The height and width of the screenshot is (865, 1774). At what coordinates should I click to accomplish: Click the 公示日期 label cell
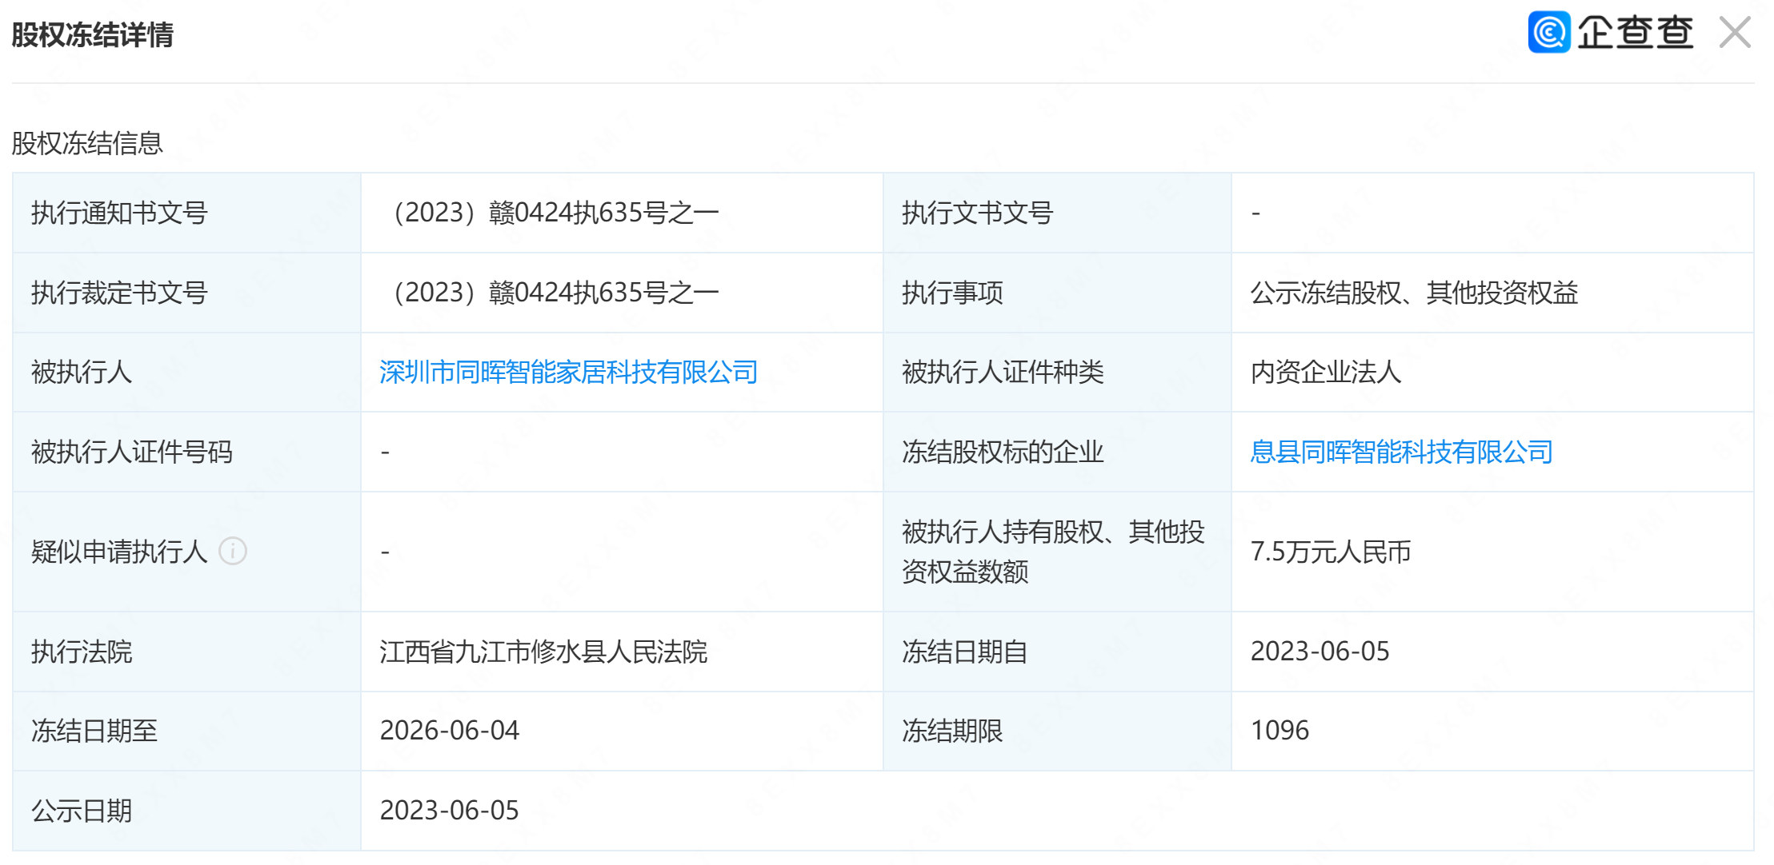(82, 811)
